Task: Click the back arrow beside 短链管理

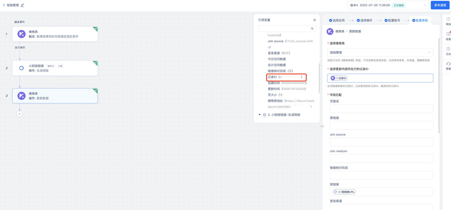Action: click(4, 5)
